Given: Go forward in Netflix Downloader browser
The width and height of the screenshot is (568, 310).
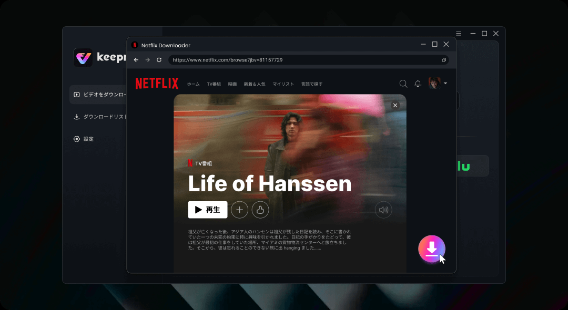Looking at the screenshot, I should 147,60.
